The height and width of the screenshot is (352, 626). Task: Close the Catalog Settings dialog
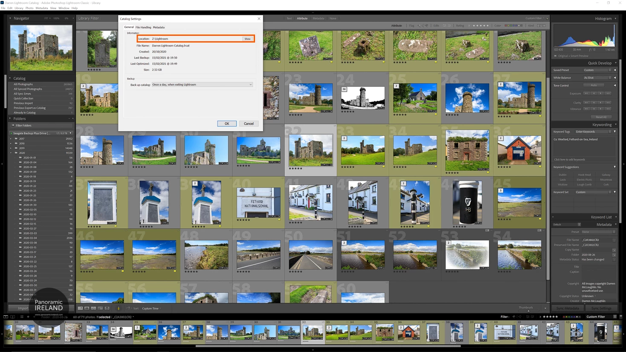259,19
